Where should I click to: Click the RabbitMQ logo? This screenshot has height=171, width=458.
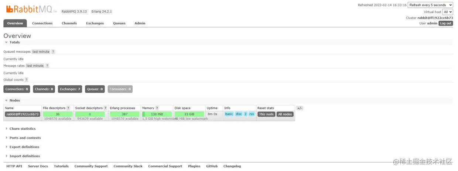point(31,10)
